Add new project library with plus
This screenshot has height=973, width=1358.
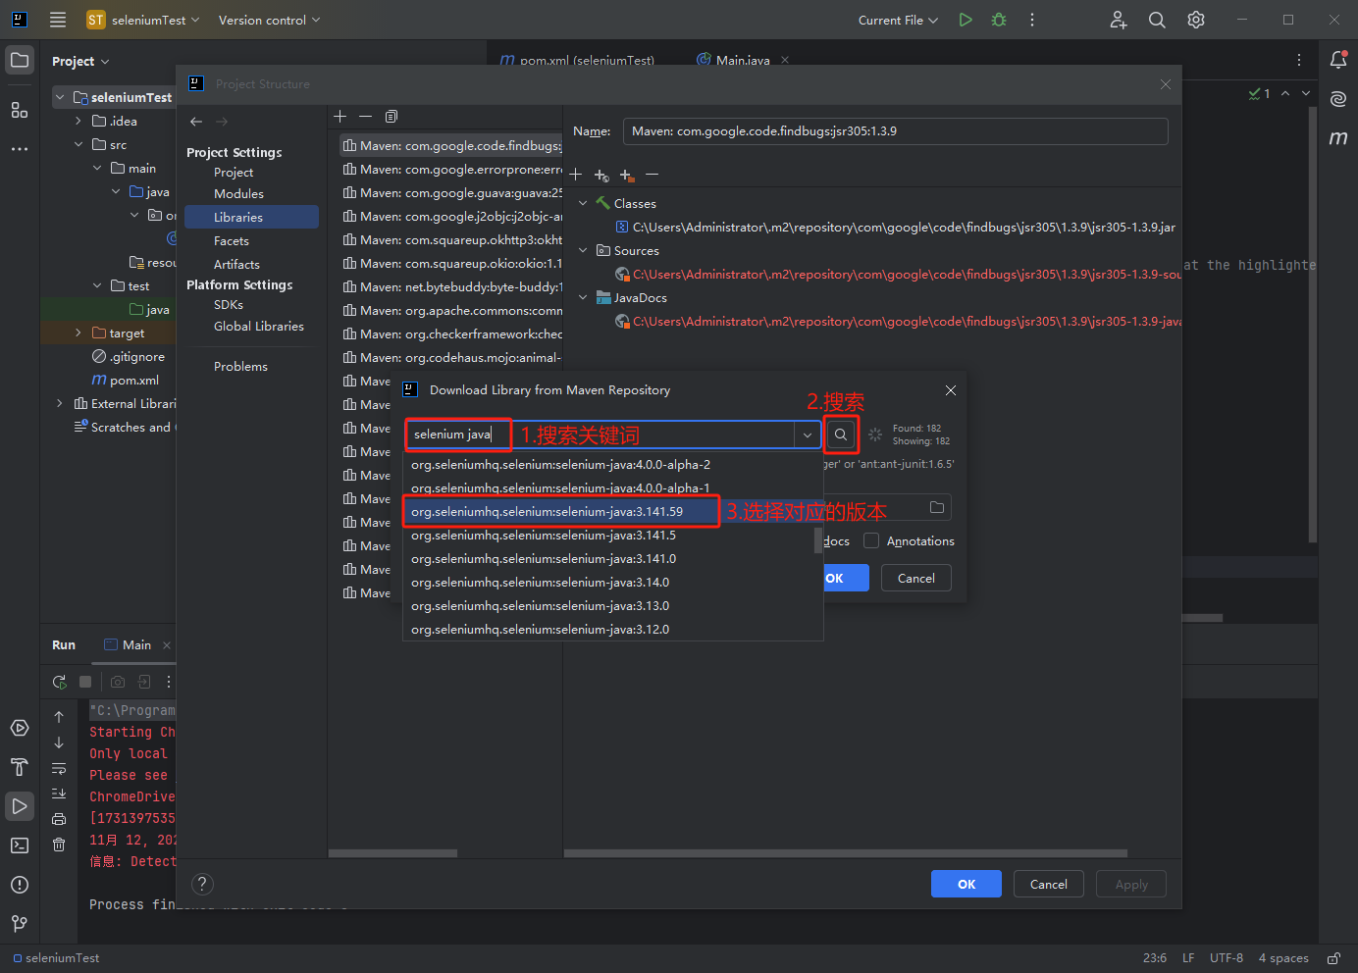click(x=340, y=117)
